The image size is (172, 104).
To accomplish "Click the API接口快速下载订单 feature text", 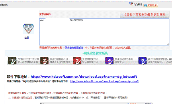I will (x=28, y=59).
